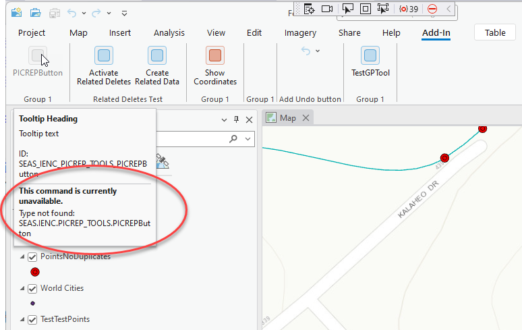Screen dimensions: 522x330
Task: Switch to the Analysis ribbon tab
Action: pos(169,32)
